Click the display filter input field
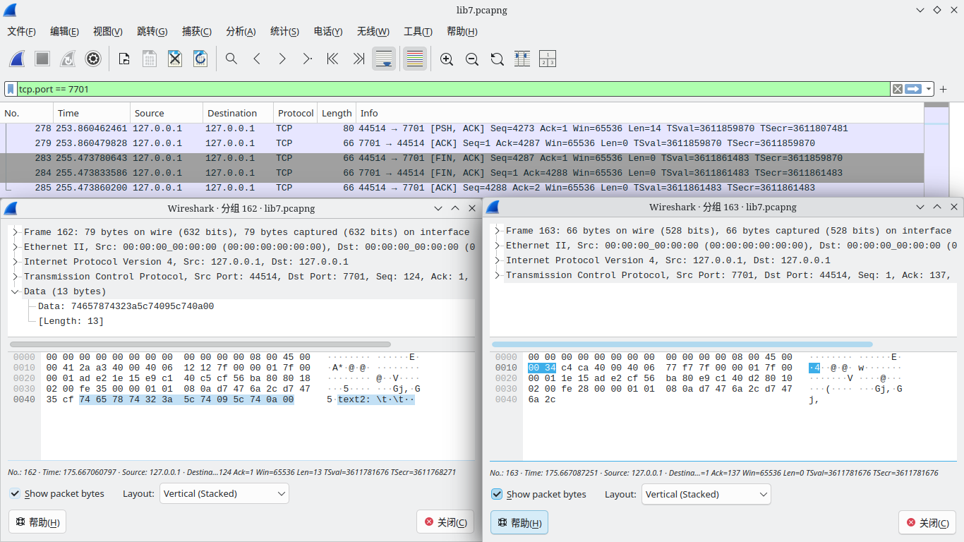The width and height of the screenshot is (964, 542). click(452, 89)
